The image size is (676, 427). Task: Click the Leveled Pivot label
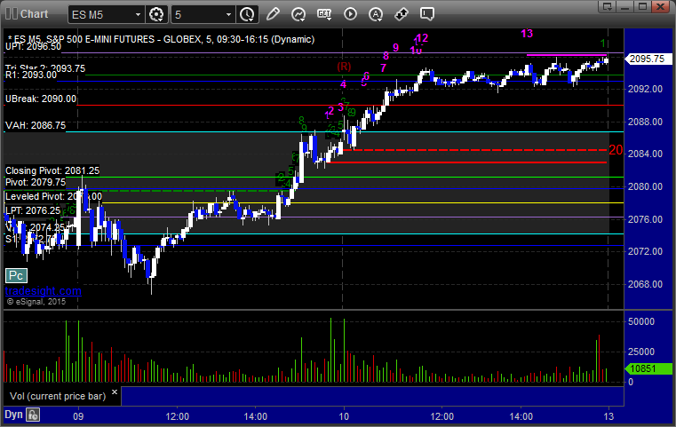[x=53, y=196]
